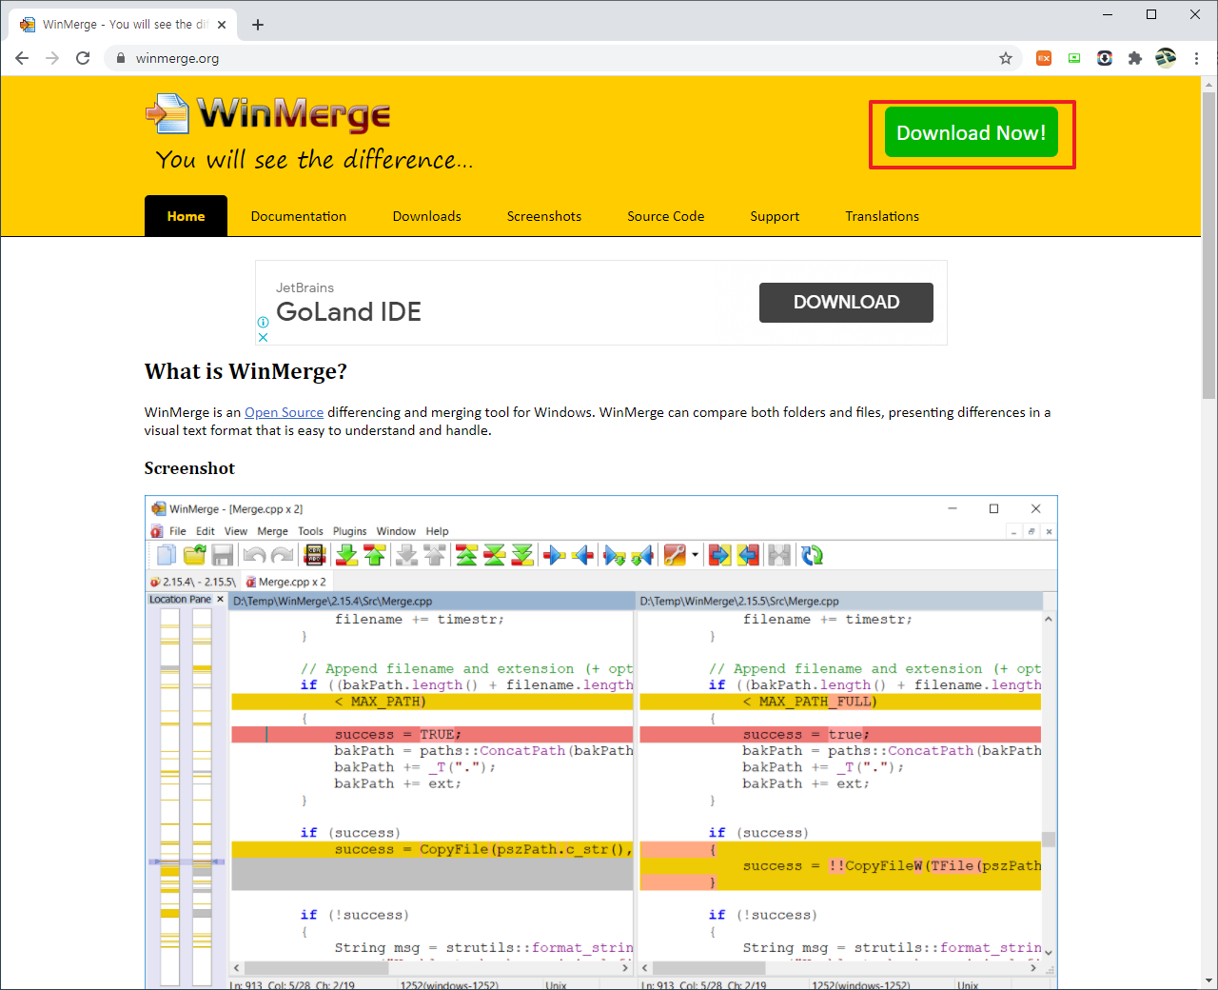Open the Chrome three-dot menu
Screen dimensions: 1218x990
[x=1196, y=58]
